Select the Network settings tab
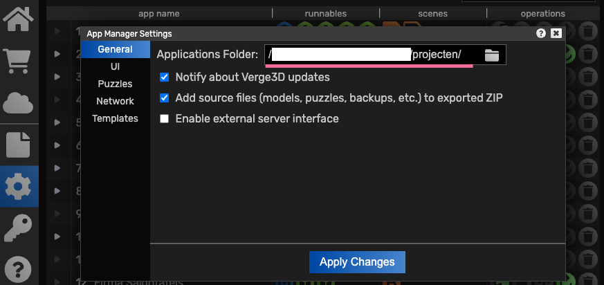Screen dimensions: 604x285 [x=115, y=101]
